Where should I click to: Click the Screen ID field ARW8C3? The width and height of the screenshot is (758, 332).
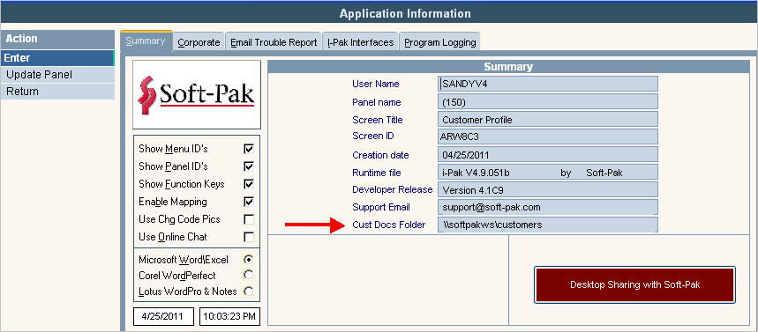548,136
